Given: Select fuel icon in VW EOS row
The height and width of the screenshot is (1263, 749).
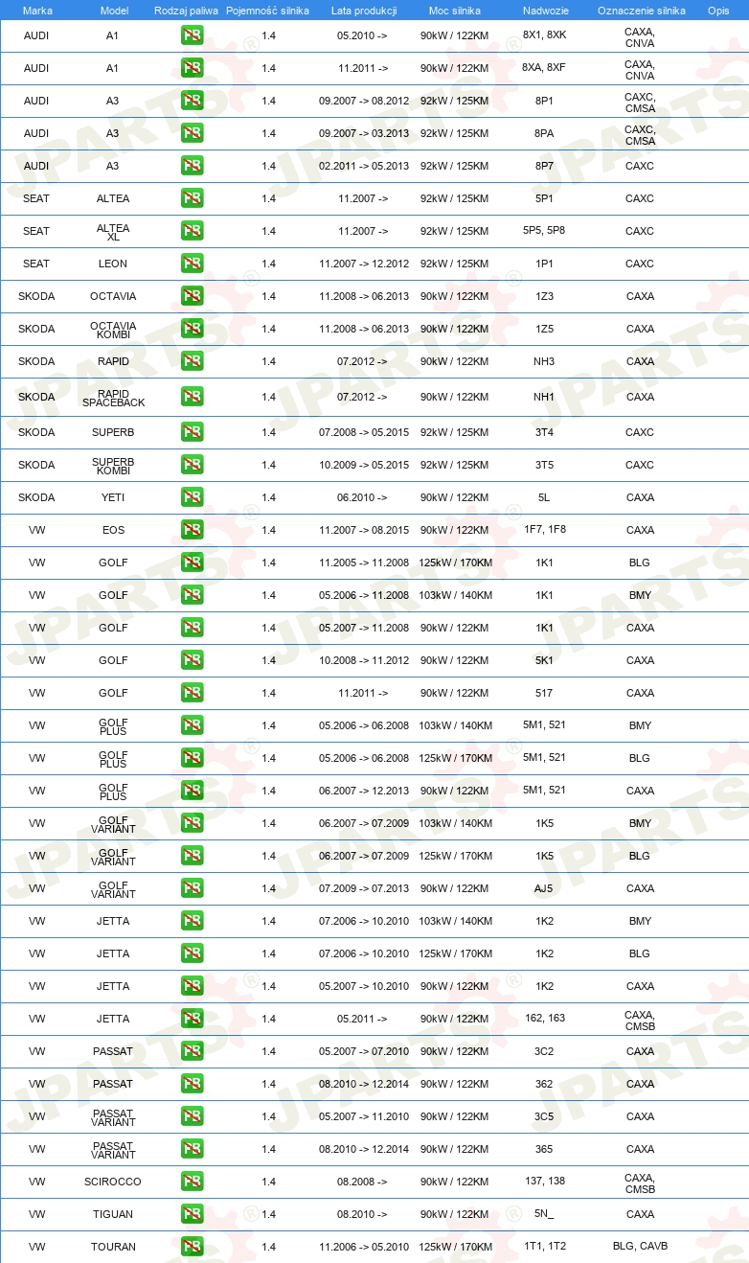Looking at the screenshot, I should point(193,530).
